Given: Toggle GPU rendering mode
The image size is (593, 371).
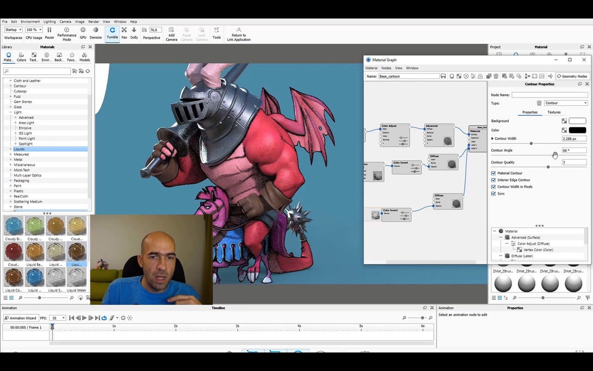Looking at the screenshot, I should (x=83, y=33).
